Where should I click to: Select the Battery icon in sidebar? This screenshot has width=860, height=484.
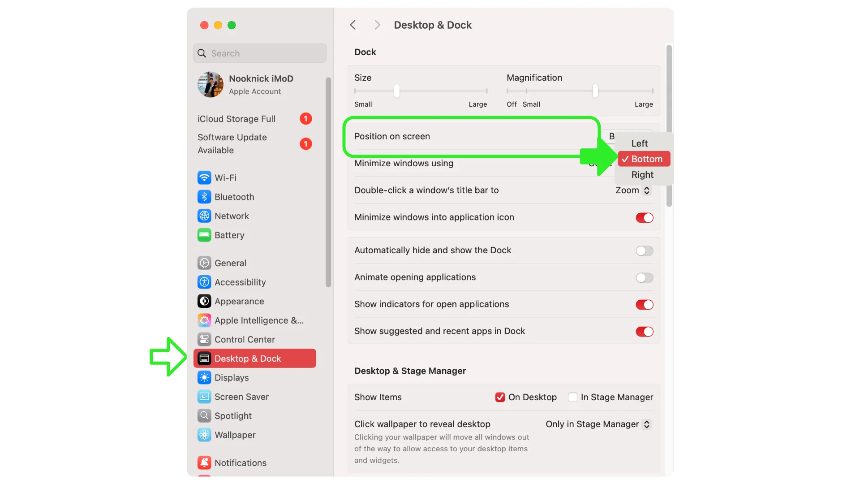(x=204, y=235)
